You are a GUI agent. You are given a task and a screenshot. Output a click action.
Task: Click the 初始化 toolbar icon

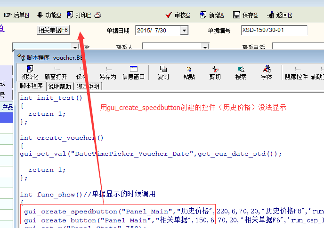tap(30, 72)
